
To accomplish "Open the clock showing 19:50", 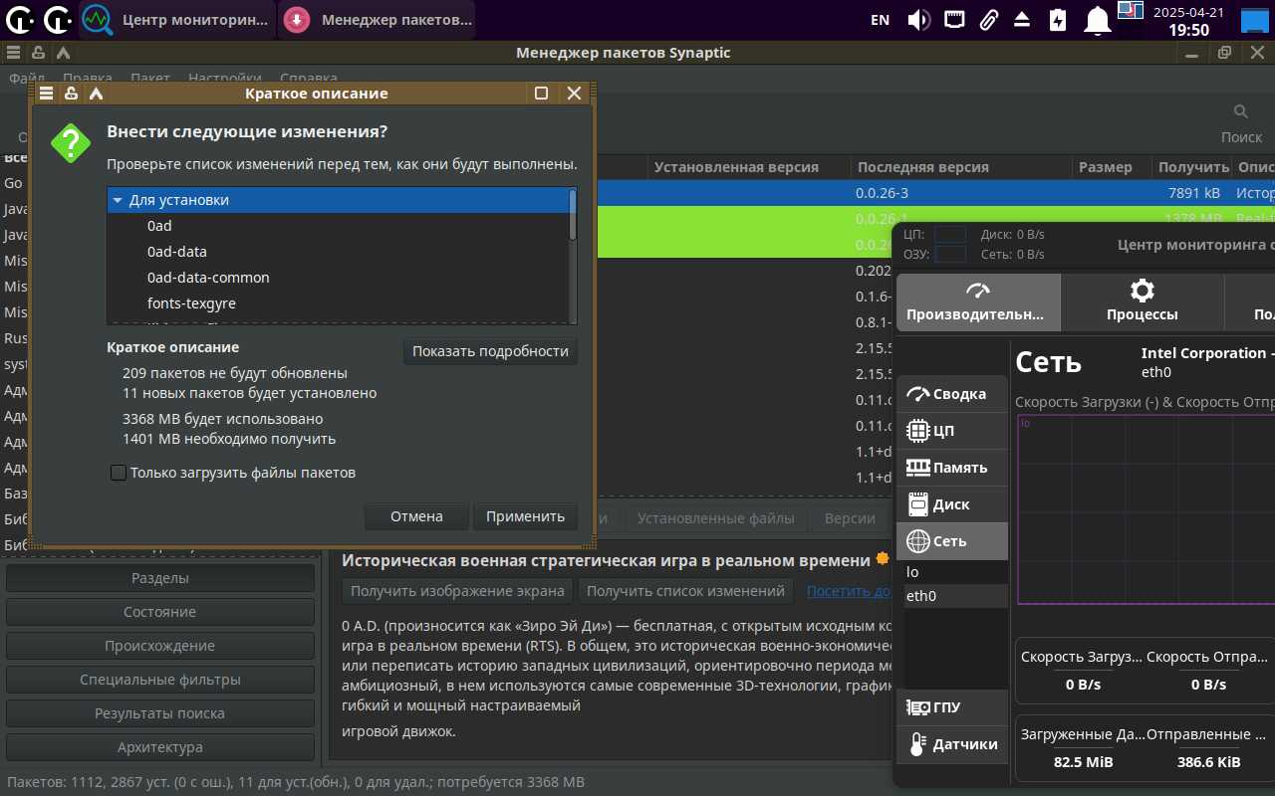I will [x=1188, y=20].
